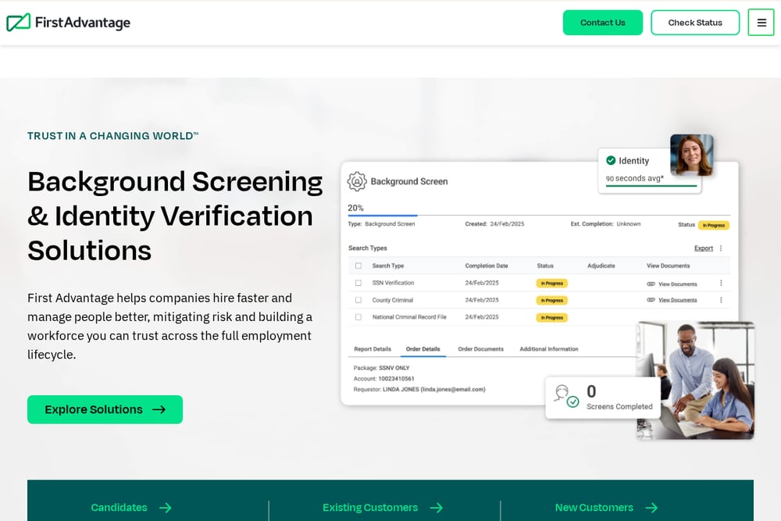Click the arrow next to Existing Customers

click(x=437, y=508)
